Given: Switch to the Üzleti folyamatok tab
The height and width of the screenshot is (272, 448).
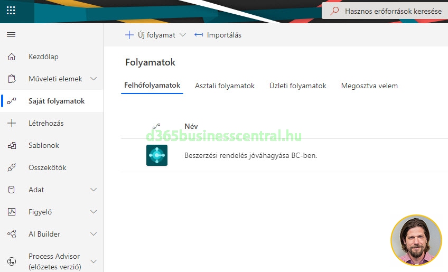Looking at the screenshot, I should (x=297, y=86).
